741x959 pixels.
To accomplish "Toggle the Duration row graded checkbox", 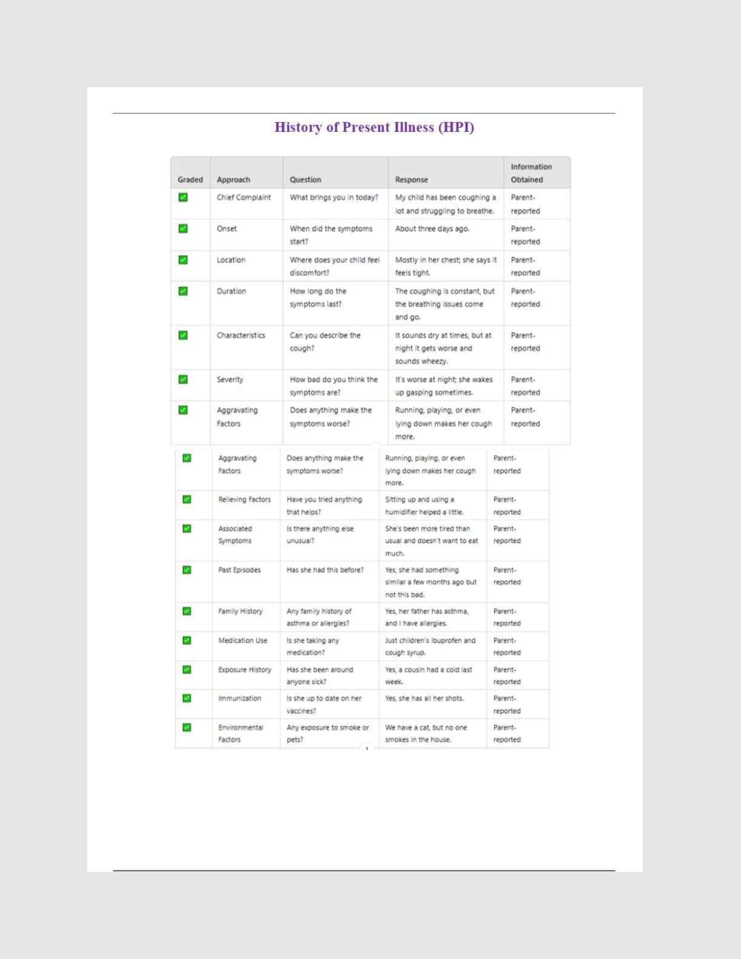I will [x=183, y=291].
